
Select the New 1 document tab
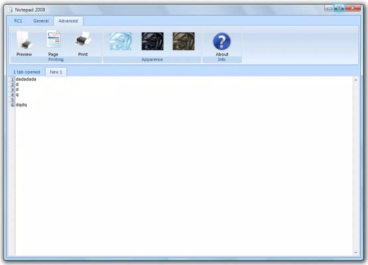click(x=56, y=72)
